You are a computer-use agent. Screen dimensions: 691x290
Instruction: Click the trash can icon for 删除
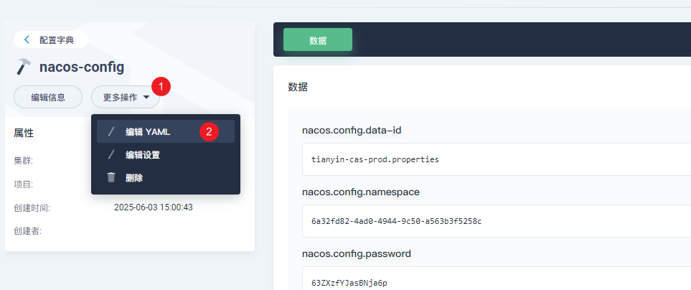111,177
